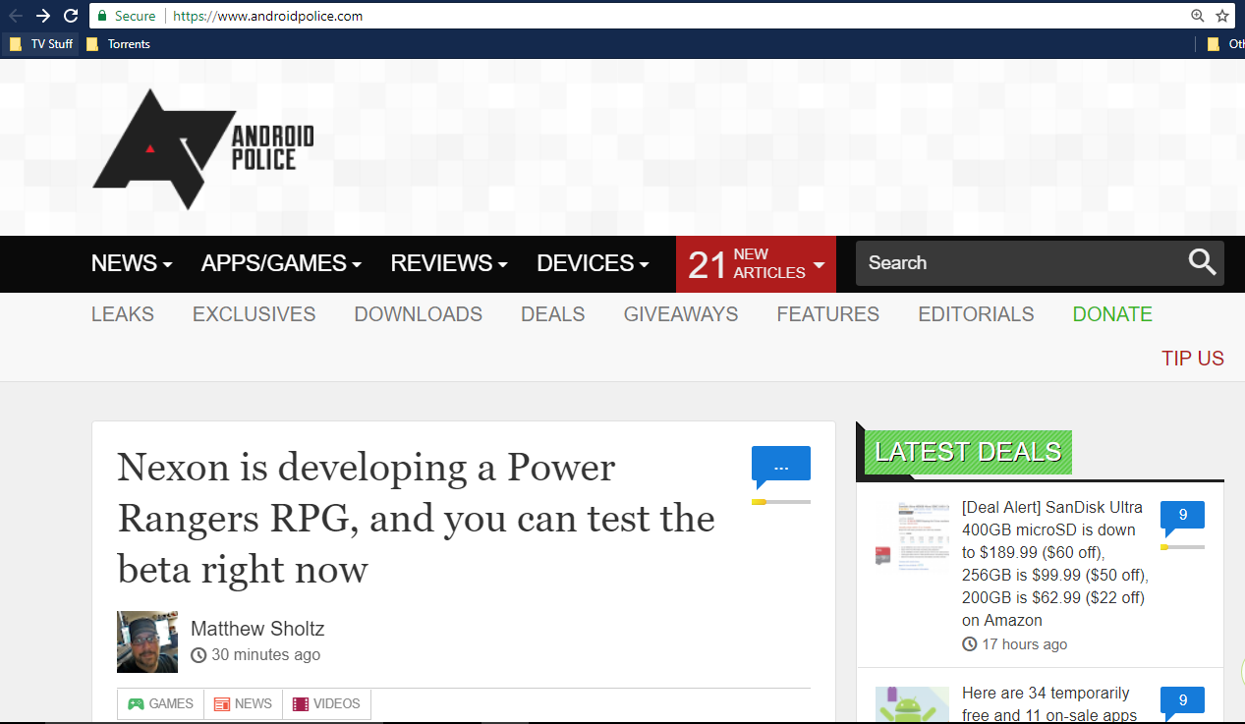
Task: Click the Android Police logo
Action: 202,148
